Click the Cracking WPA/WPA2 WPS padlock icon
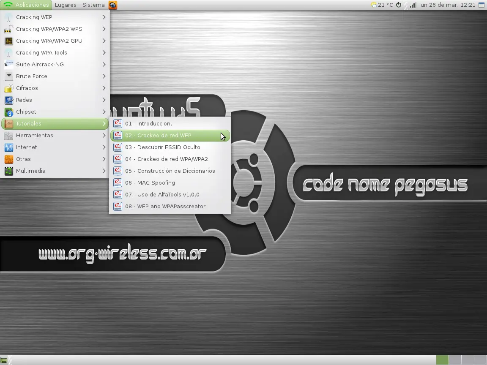 click(x=9, y=29)
